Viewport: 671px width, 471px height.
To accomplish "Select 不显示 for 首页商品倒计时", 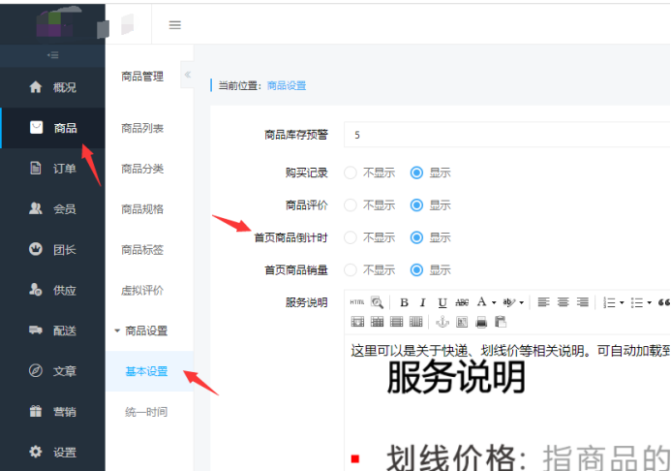I will click(x=351, y=237).
